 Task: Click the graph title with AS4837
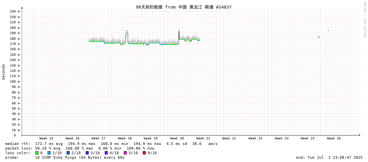coord(184,7)
